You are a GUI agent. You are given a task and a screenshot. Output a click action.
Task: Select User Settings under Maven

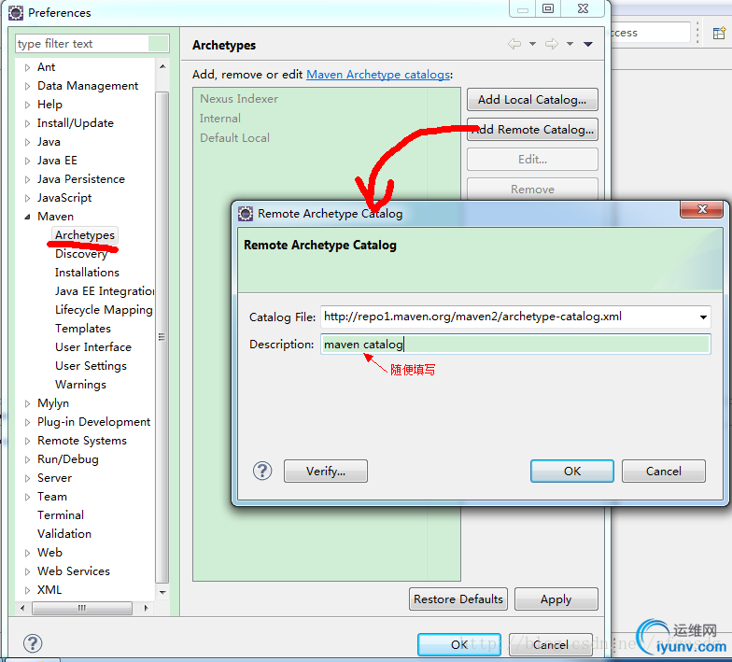point(91,366)
